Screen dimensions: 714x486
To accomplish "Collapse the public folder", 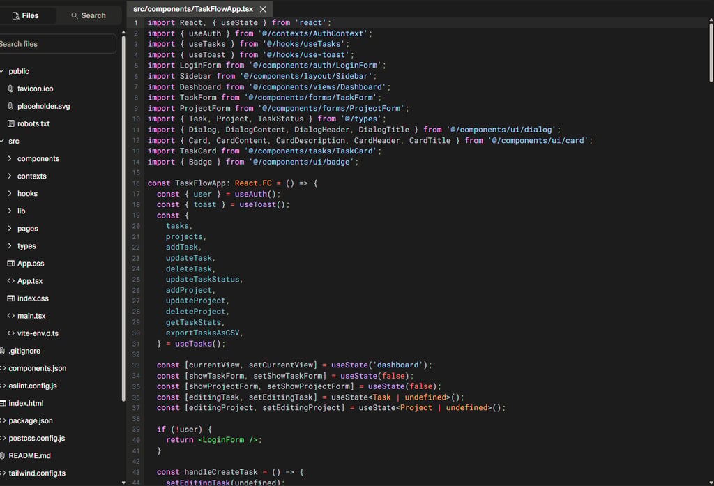I will click(2, 71).
